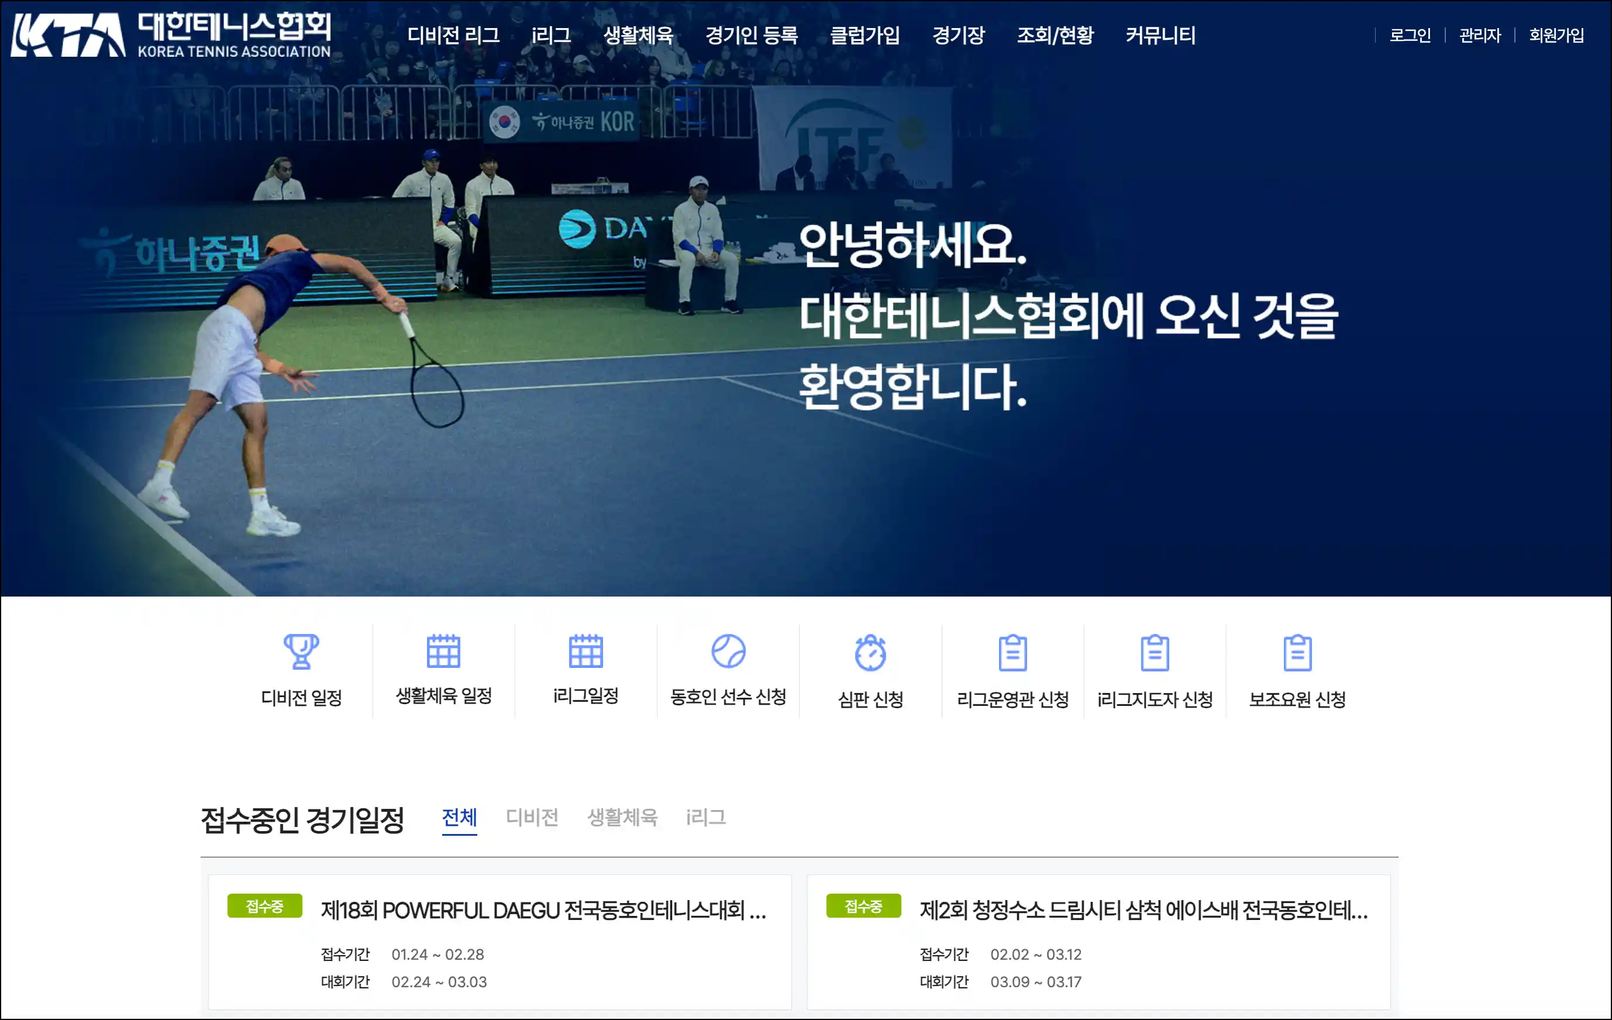Select the 클럽가입 navigation item
Screen dimensions: 1612x1020
coord(864,35)
